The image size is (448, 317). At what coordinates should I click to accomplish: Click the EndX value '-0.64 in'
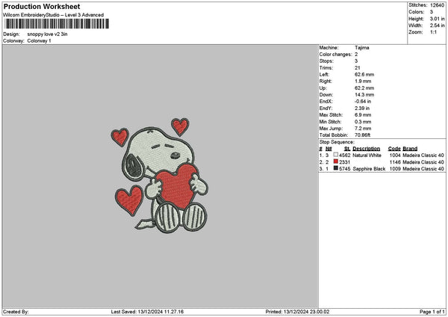(363, 102)
